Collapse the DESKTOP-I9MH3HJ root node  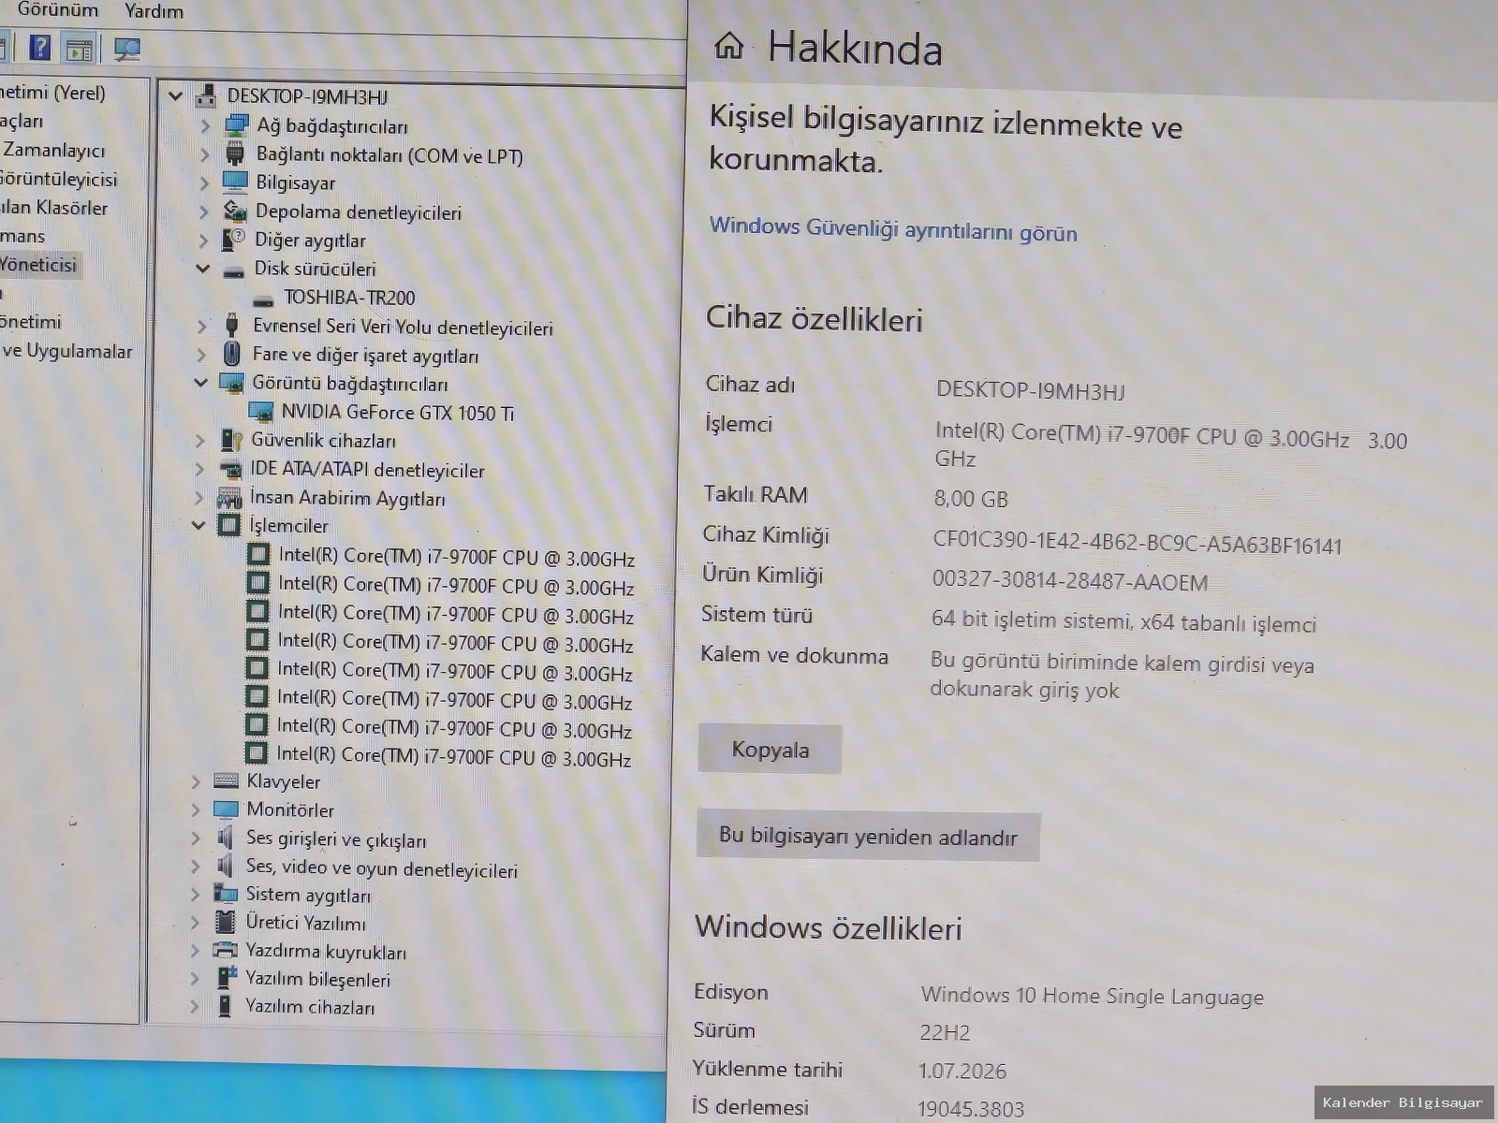pos(175,95)
